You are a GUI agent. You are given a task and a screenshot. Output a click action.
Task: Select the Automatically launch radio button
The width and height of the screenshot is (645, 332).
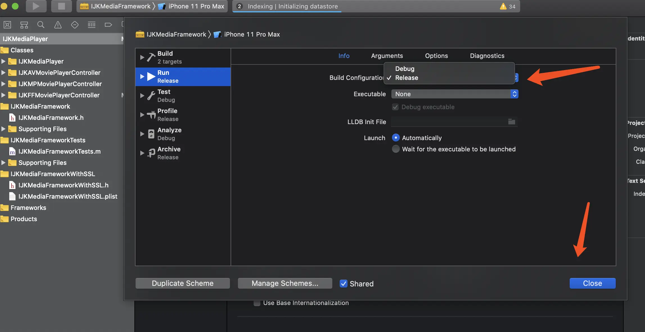click(x=396, y=138)
